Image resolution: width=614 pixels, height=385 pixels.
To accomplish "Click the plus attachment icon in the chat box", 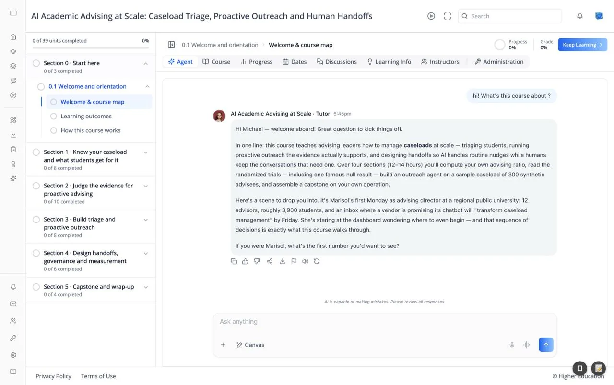I will [223, 345].
